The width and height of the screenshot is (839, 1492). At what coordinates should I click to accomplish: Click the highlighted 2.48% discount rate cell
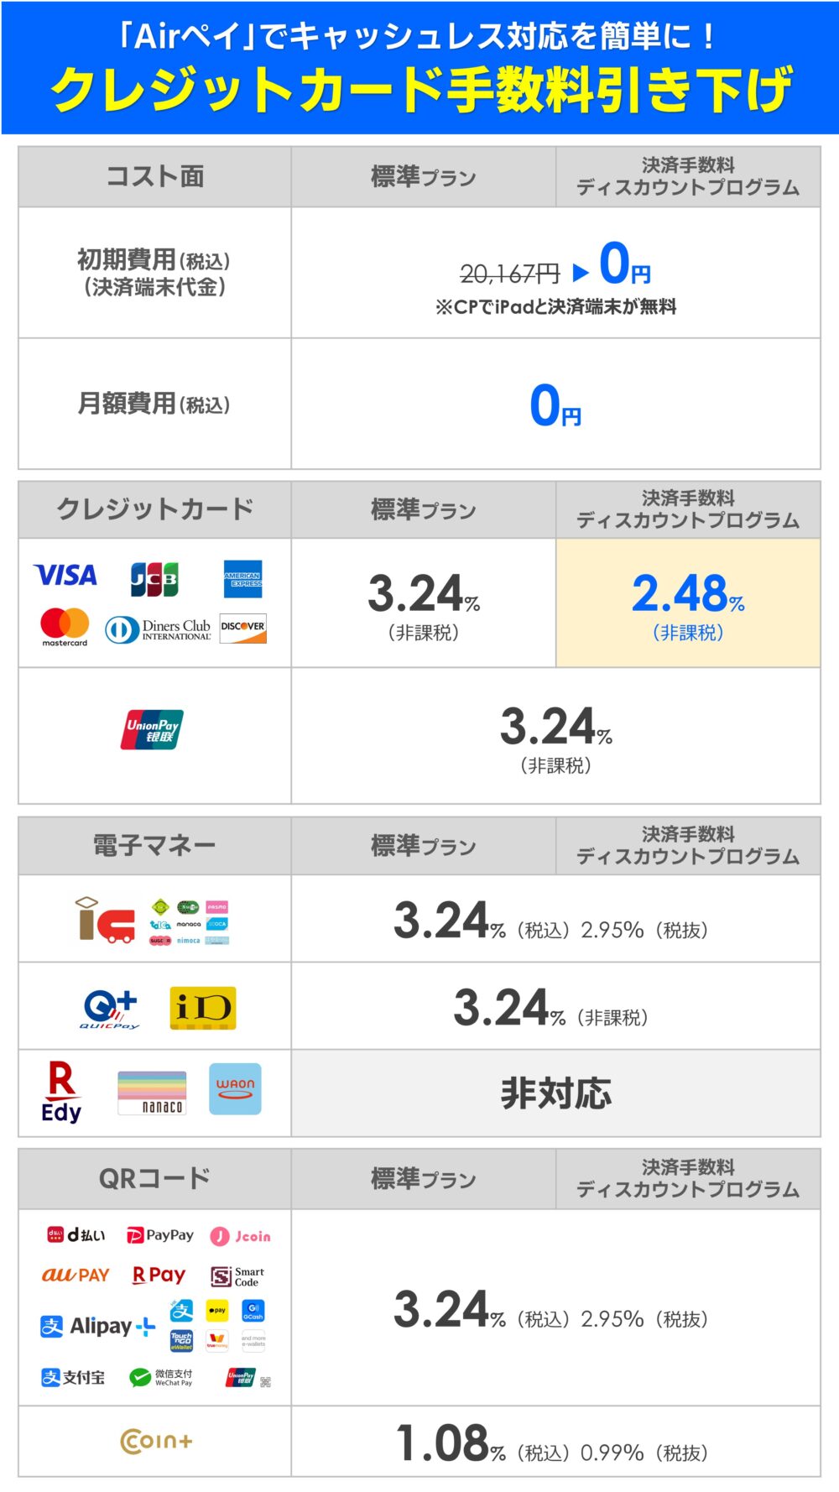pyautogui.click(x=688, y=603)
